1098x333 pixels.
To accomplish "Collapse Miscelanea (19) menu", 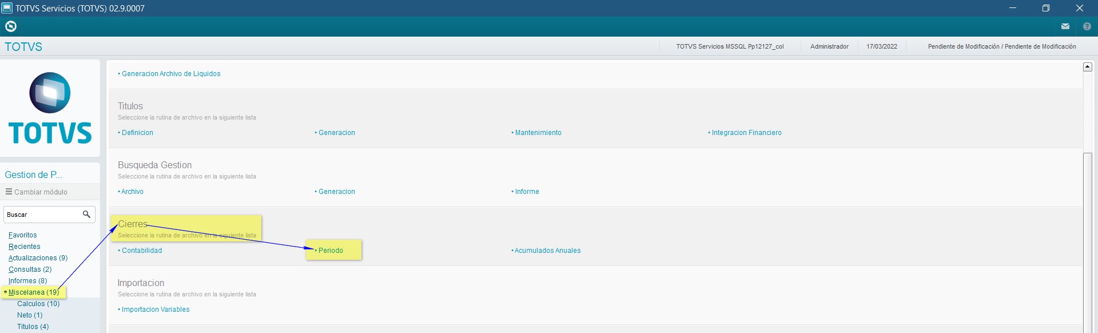I will [x=33, y=292].
